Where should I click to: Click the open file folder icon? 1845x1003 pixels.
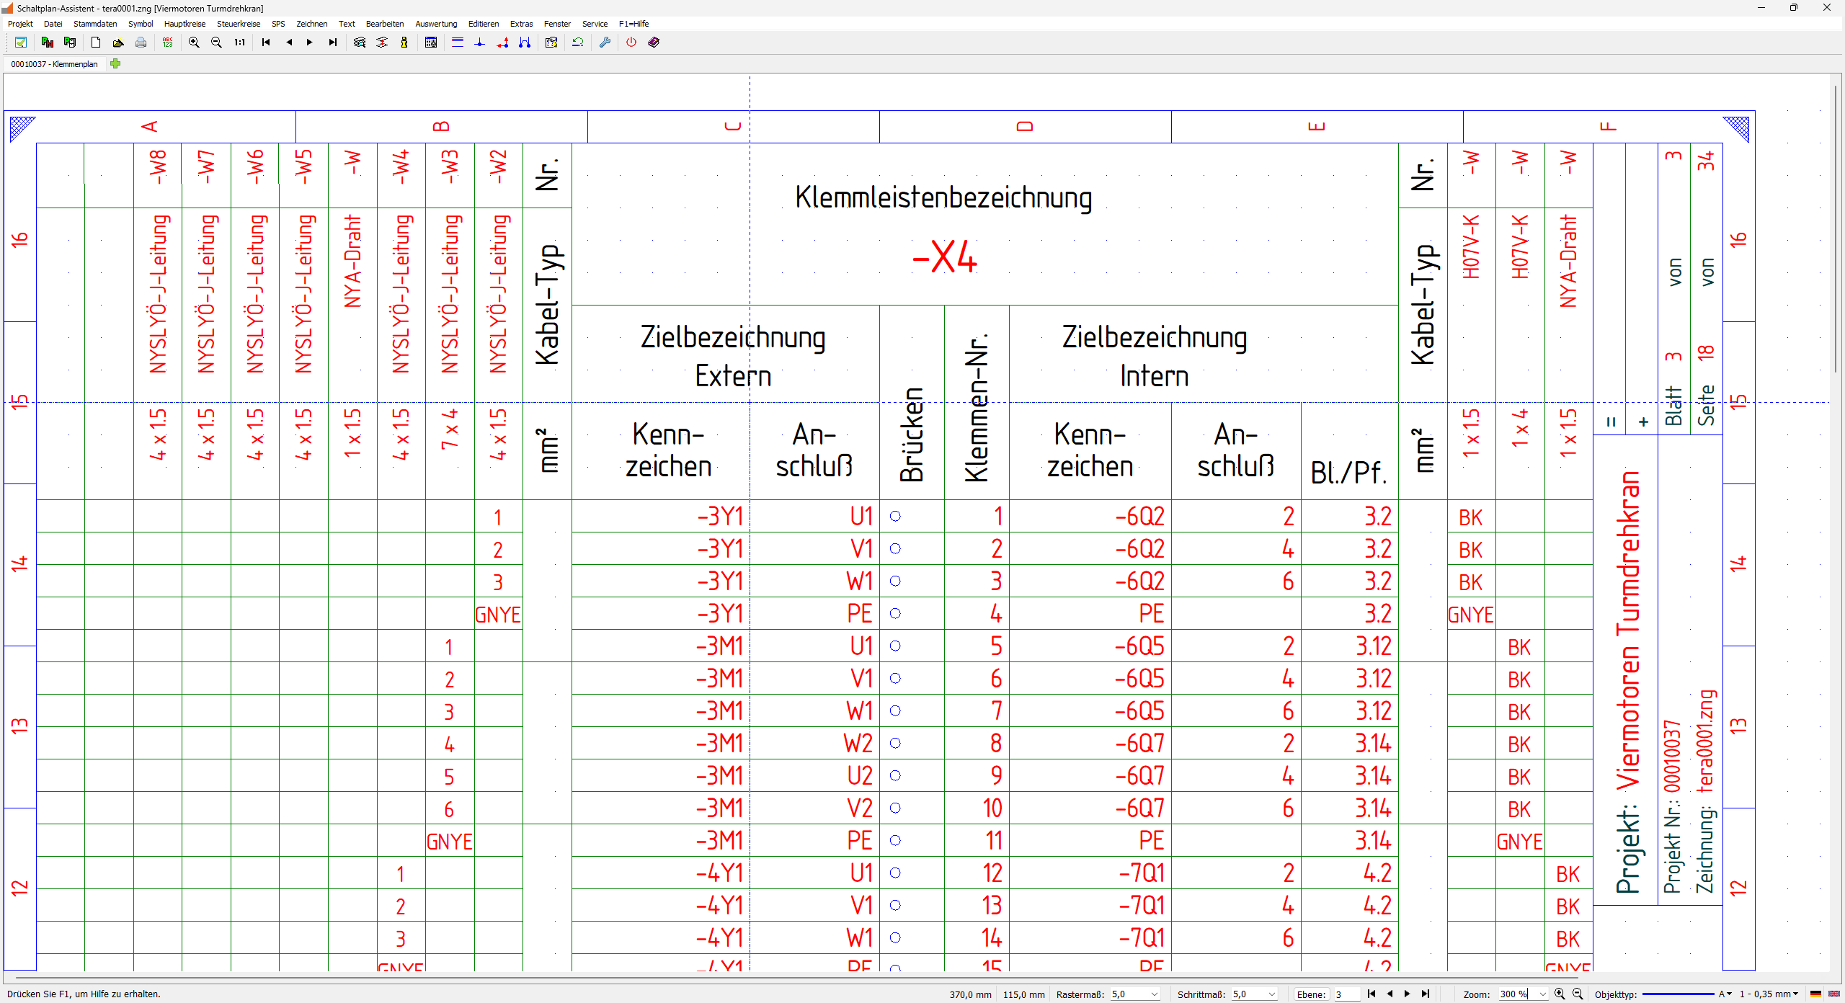118,43
